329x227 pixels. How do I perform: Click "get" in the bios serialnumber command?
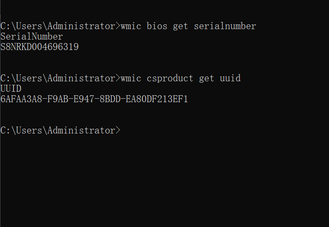click(181, 26)
